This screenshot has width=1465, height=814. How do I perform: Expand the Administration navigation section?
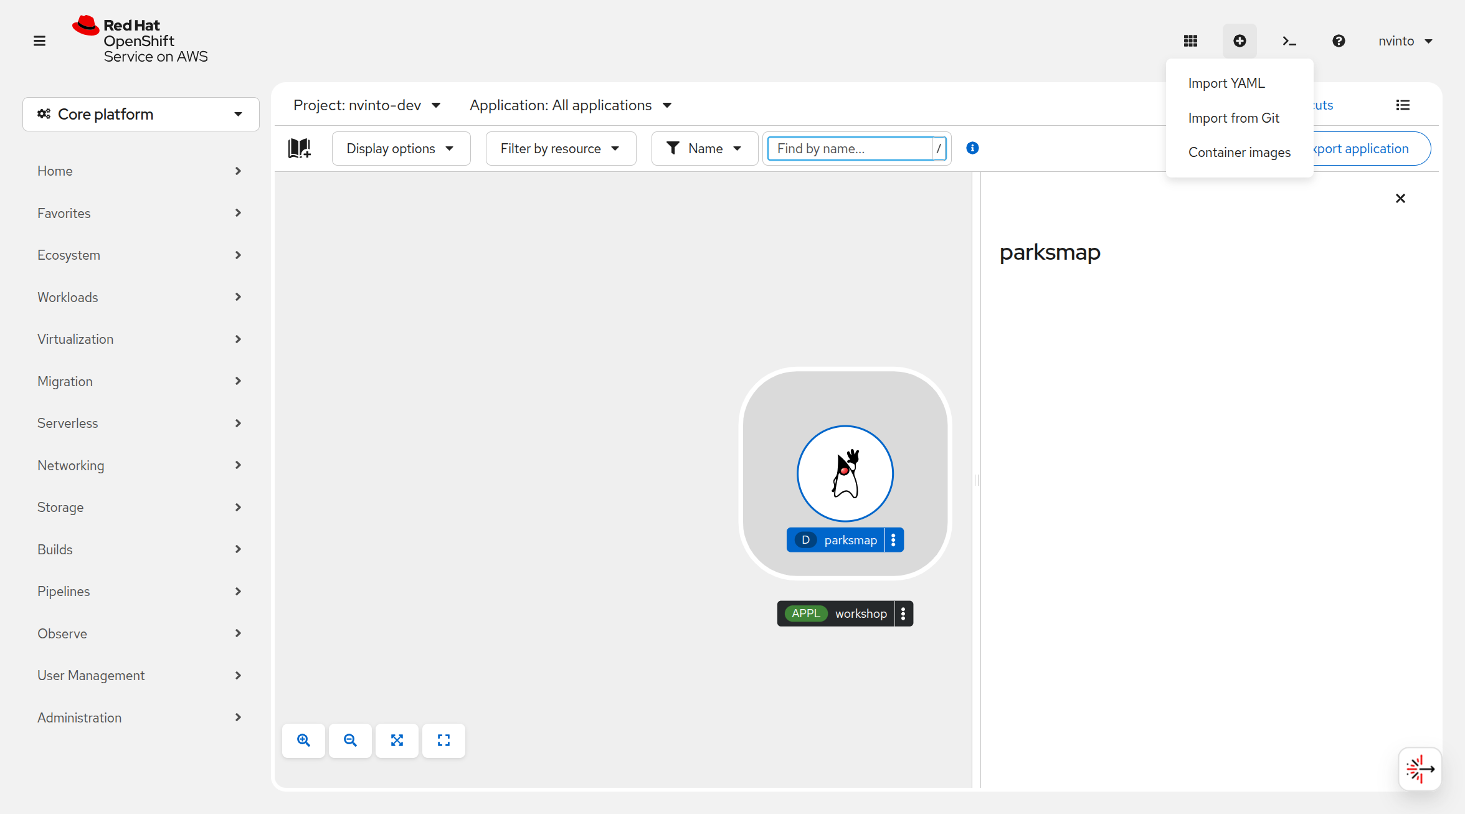[x=140, y=717]
